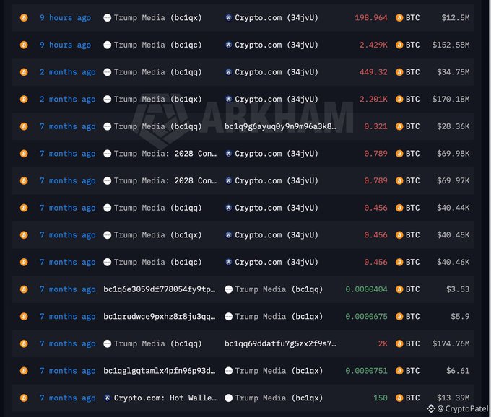Click the BTC token icon beside amount 2.201K
491x417 pixels.
tap(399, 100)
